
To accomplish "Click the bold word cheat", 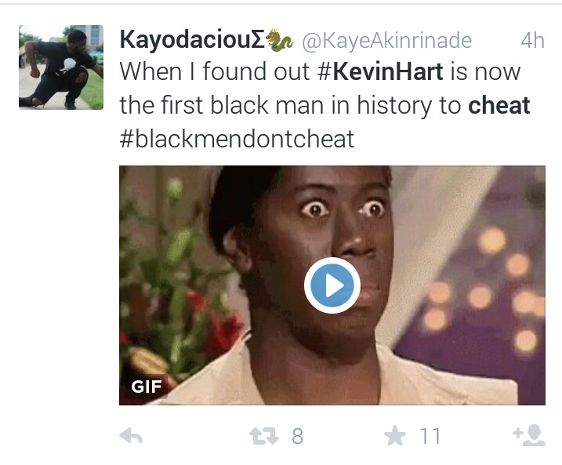I will click(x=499, y=105).
